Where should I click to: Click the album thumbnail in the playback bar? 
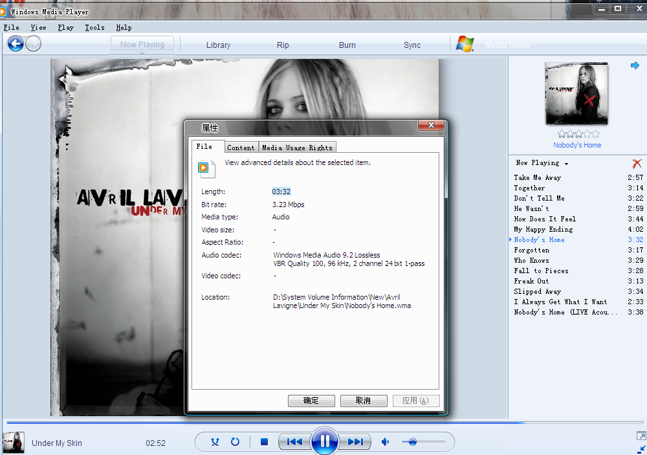click(x=13, y=443)
